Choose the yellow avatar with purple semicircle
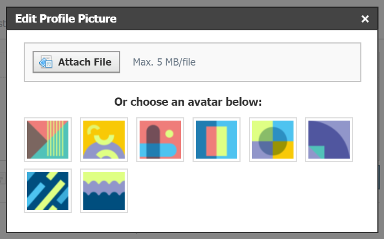The height and width of the screenshot is (239, 384). (104, 139)
